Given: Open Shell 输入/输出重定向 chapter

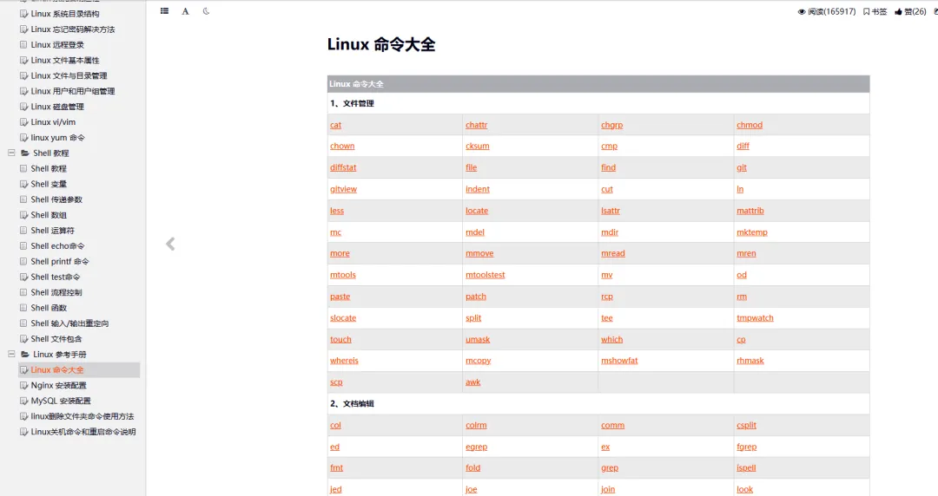Looking at the screenshot, I should click(x=70, y=324).
